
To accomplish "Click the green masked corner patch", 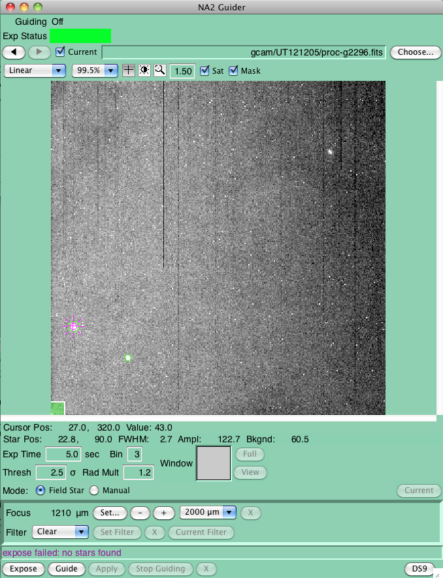I will tap(58, 408).
